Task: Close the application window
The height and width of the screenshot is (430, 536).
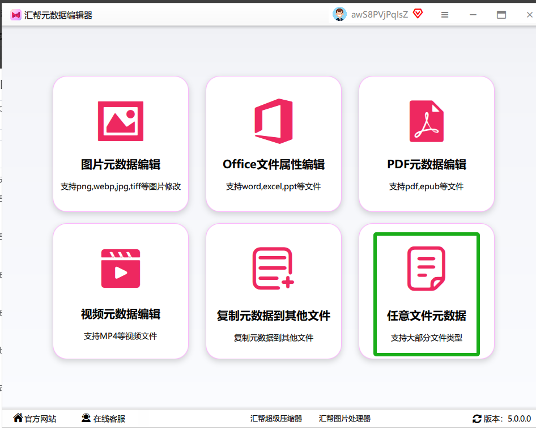Action: [x=530, y=15]
